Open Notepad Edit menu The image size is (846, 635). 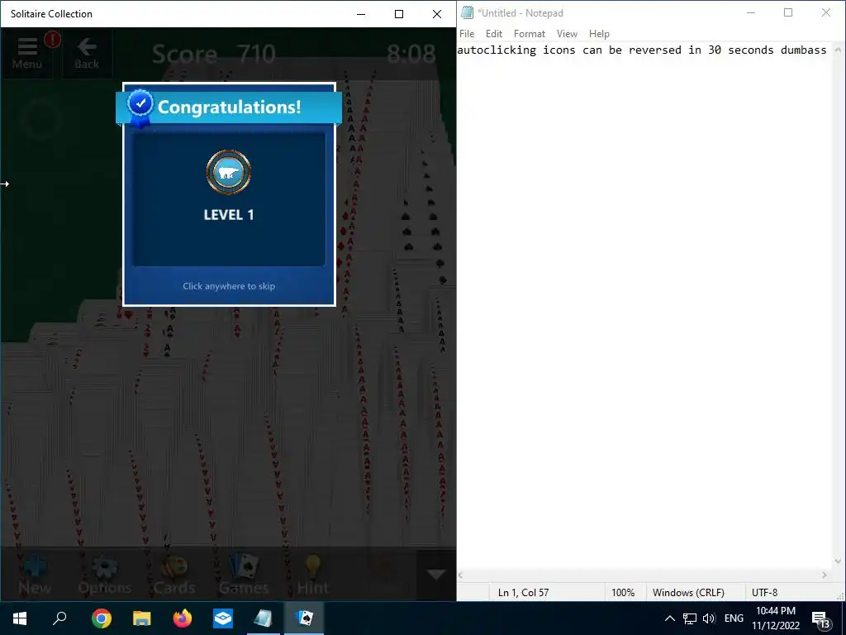pyautogui.click(x=494, y=33)
